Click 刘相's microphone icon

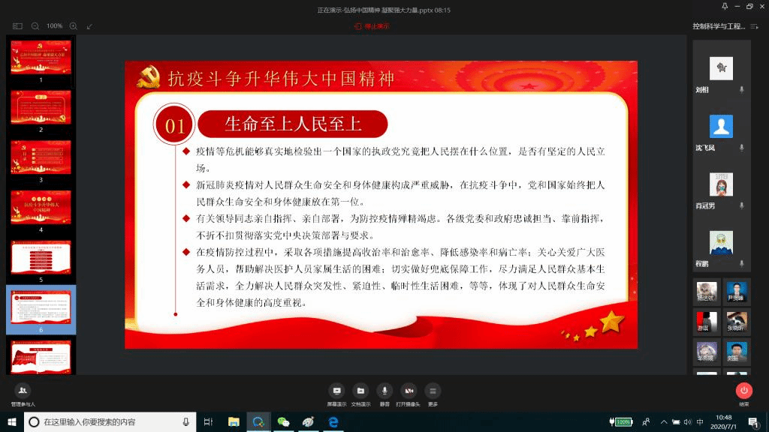(742, 89)
